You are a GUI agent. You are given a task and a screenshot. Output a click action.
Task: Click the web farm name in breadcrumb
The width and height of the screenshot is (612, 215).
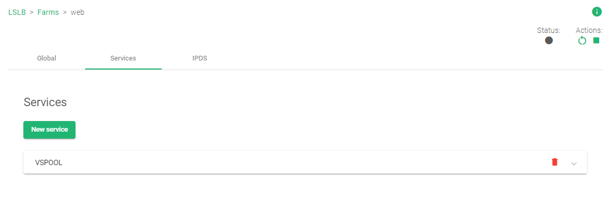[77, 12]
